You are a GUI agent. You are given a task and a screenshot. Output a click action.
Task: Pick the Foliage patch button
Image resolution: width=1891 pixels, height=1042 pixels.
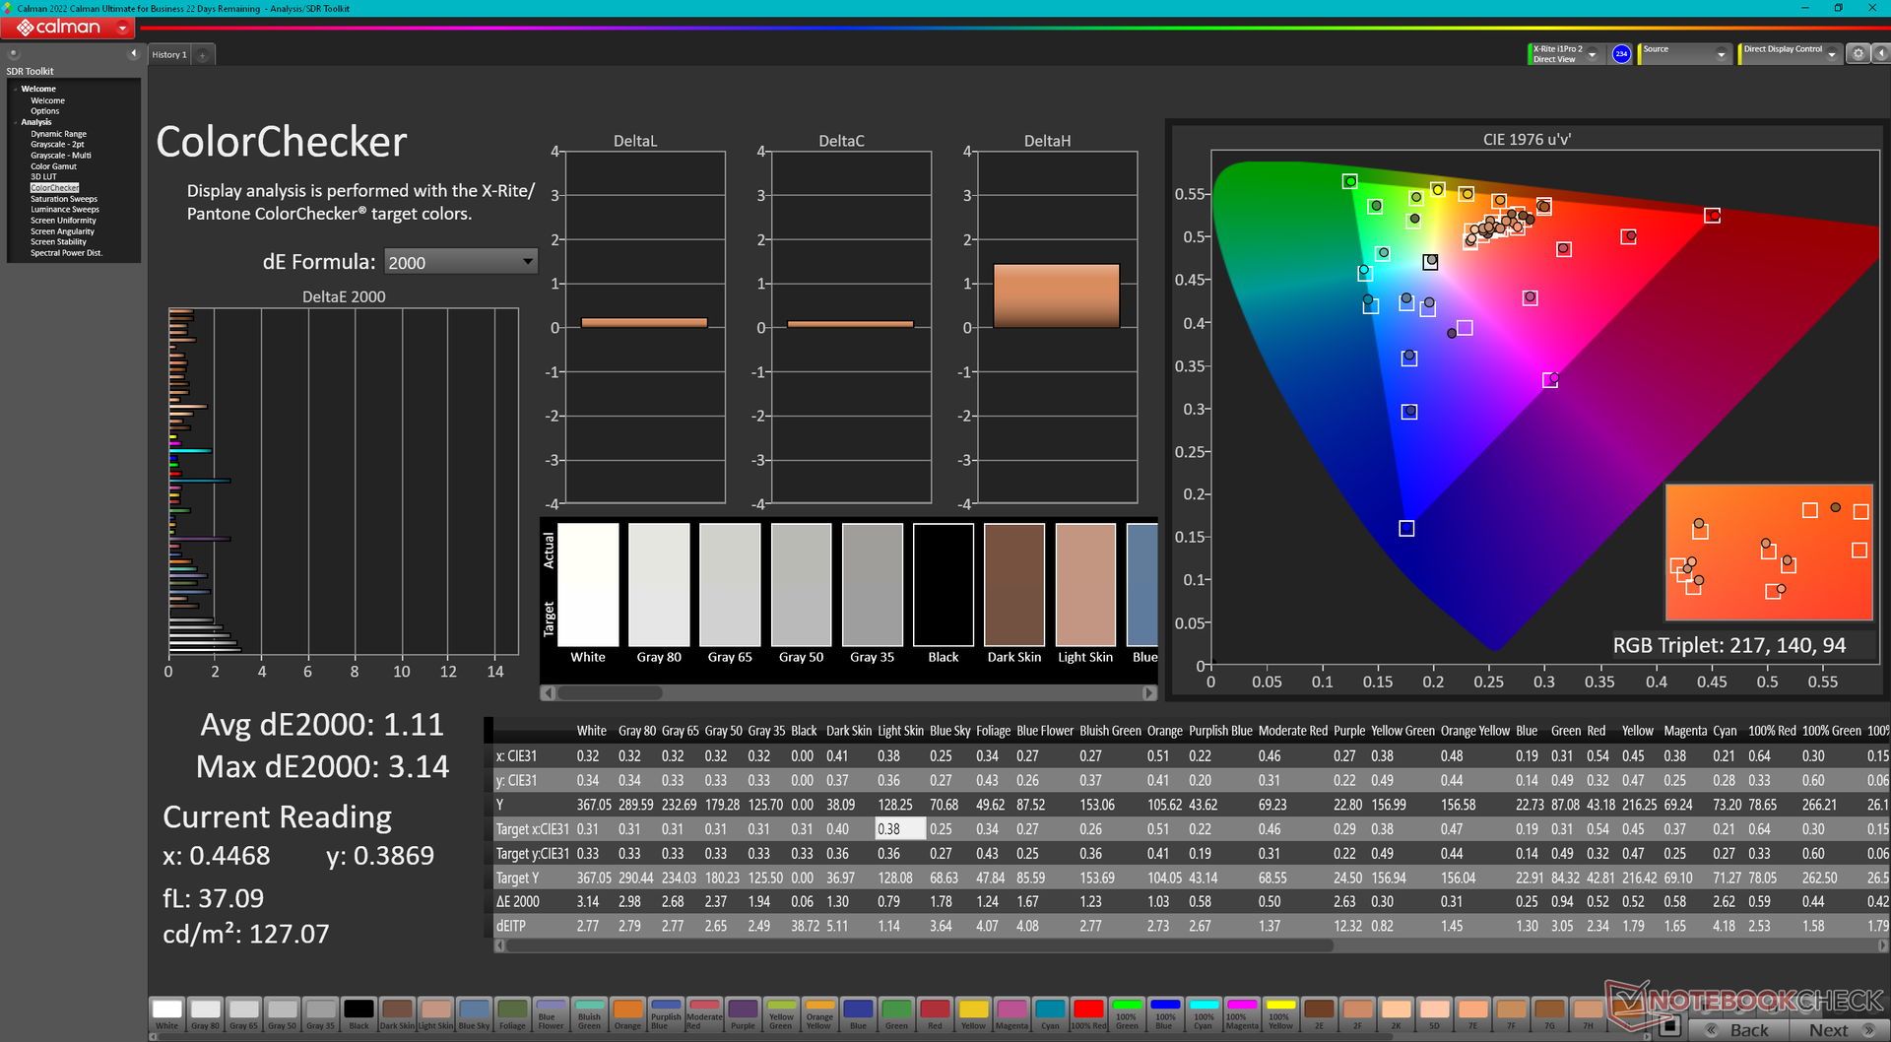[x=512, y=1014]
